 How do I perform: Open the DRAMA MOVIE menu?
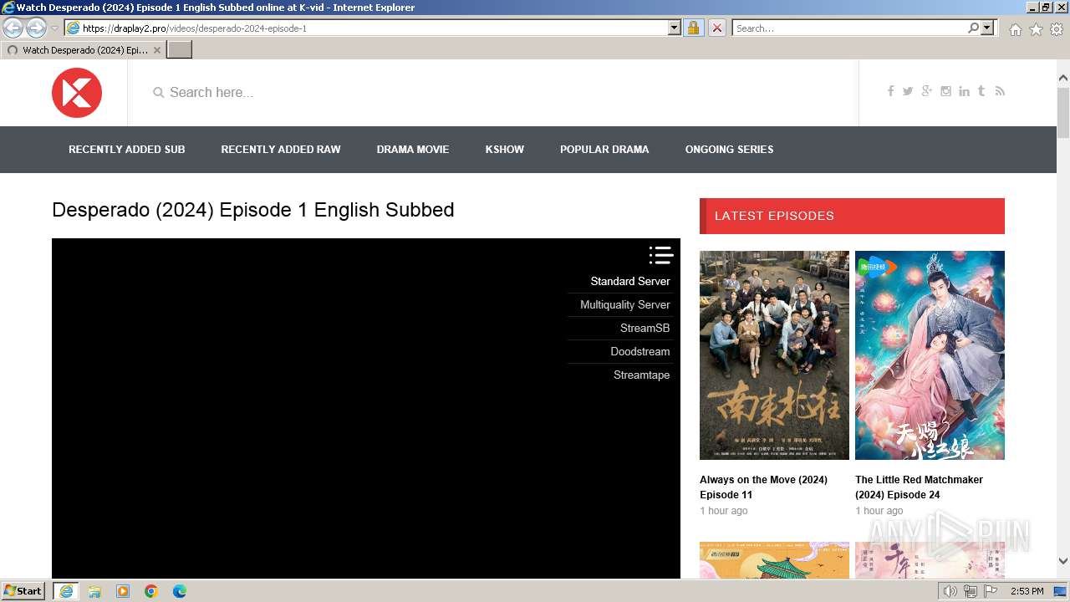coord(413,150)
